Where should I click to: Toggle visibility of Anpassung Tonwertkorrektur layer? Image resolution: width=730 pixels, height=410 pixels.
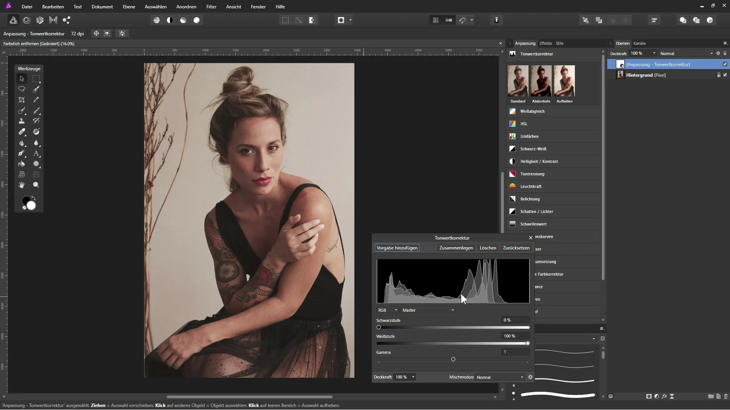point(725,64)
